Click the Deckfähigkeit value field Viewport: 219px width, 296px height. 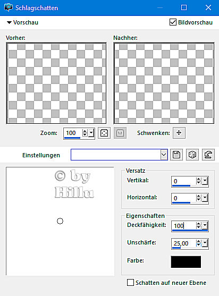coord(184,225)
